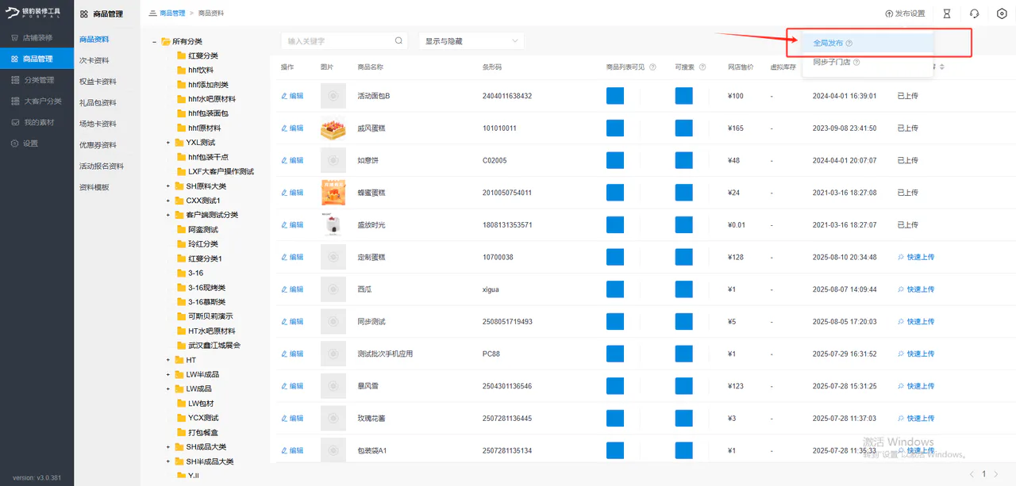Click 编辑 for the 玫瑰花蜜 row
Image resolution: width=1016 pixels, height=486 pixels.
292,419
